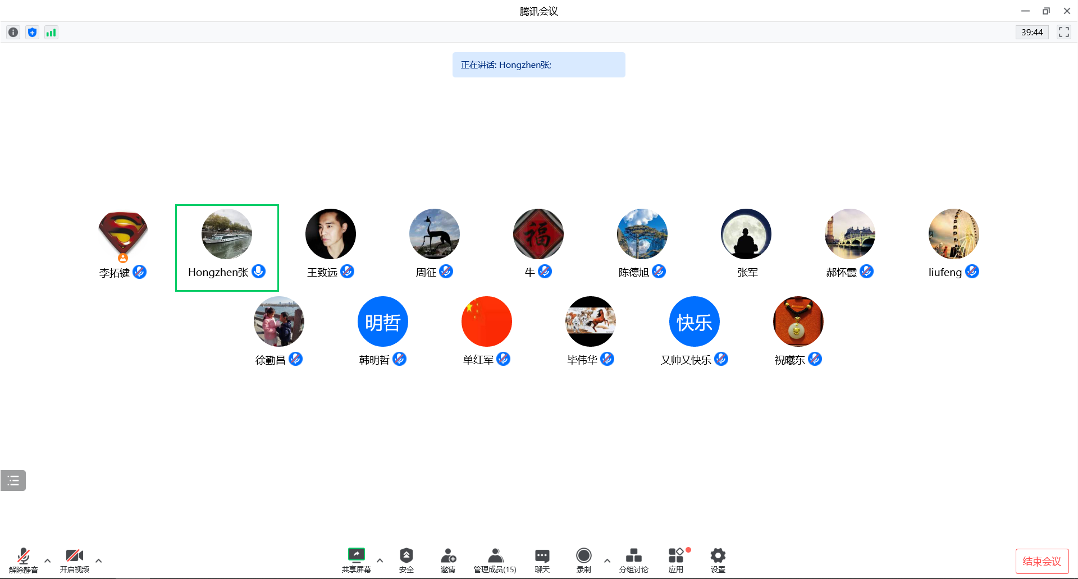1078x579 pixels.
Task: Open the Apps (应用) panel
Action: [x=676, y=560]
